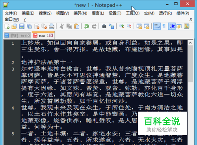Redo action gray arrow icon

point(94,26)
